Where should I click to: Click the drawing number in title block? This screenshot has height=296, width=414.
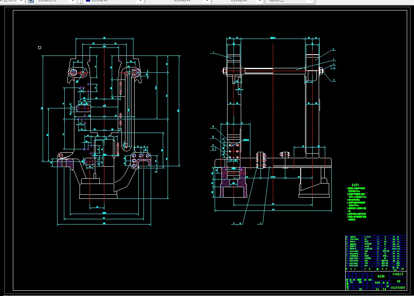(398, 288)
